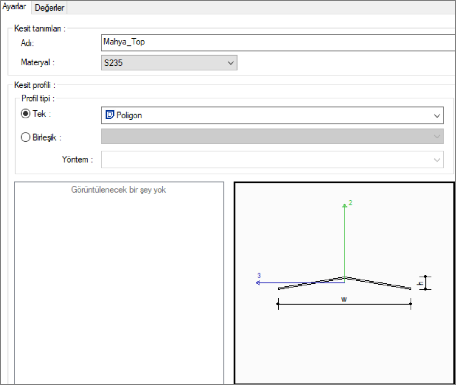Expand the Poligon profile type chevron
456x385 pixels.
[437, 115]
